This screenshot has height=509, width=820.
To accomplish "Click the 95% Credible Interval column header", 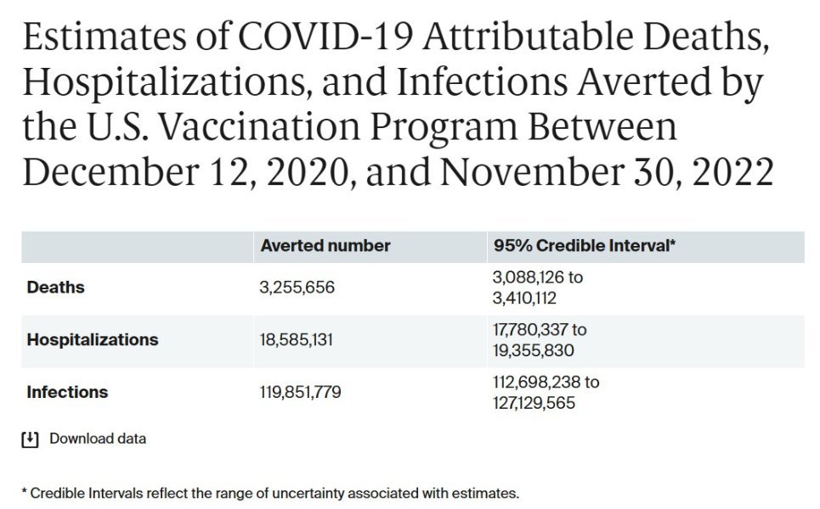I will pyautogui.click(x=585, y=246).
